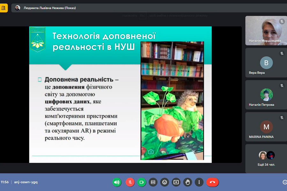The image size is (287, 191).
Task: Enable closed captions button
Action: [x=153, y=182]
